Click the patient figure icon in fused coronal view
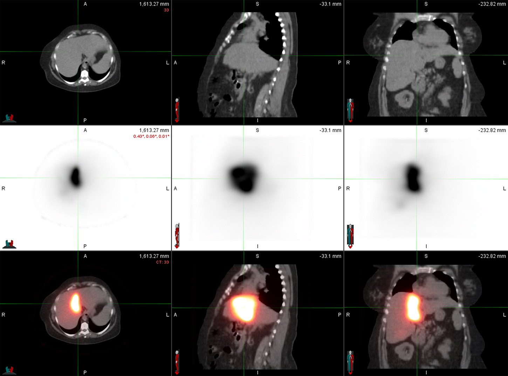Screen dimensions: 508x376 click(350, 361)
